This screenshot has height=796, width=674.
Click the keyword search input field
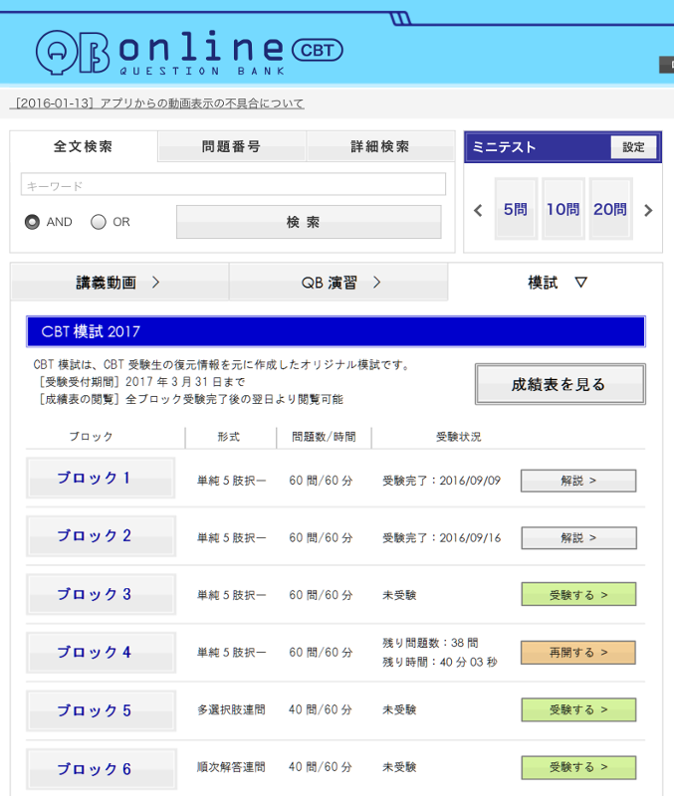tap(233, 185)
